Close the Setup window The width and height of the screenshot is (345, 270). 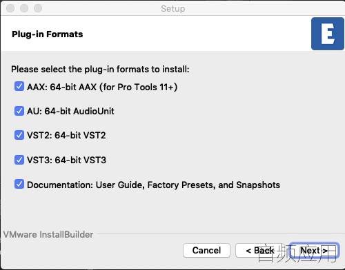point(10,8)
